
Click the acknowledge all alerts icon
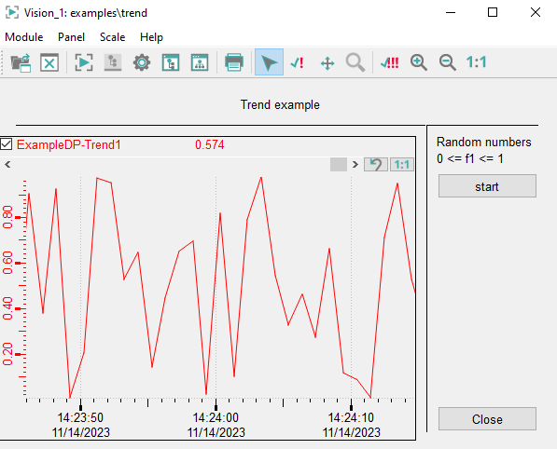click(390, 62)
